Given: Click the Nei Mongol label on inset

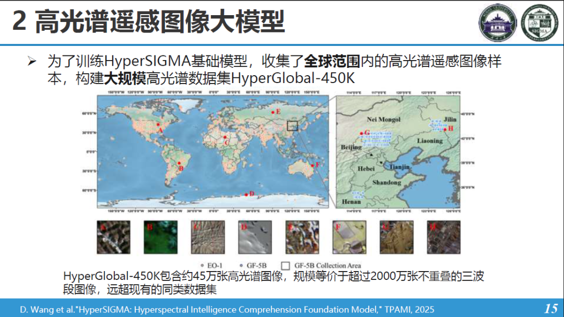Looking at the screenshot, I should click(383, 120).
